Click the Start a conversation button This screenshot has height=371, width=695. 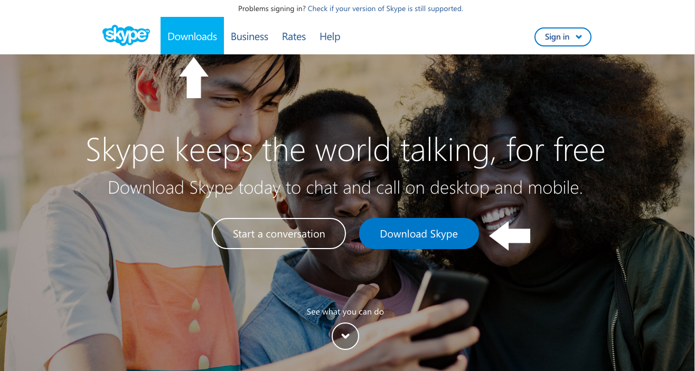click(279, 233)
